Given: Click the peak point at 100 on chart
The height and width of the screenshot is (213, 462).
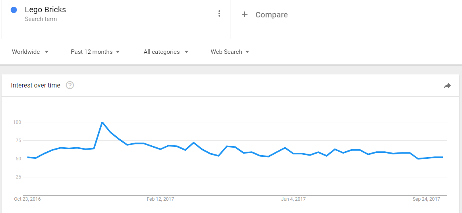Looking at the screenshot, I should coord(102,122).
